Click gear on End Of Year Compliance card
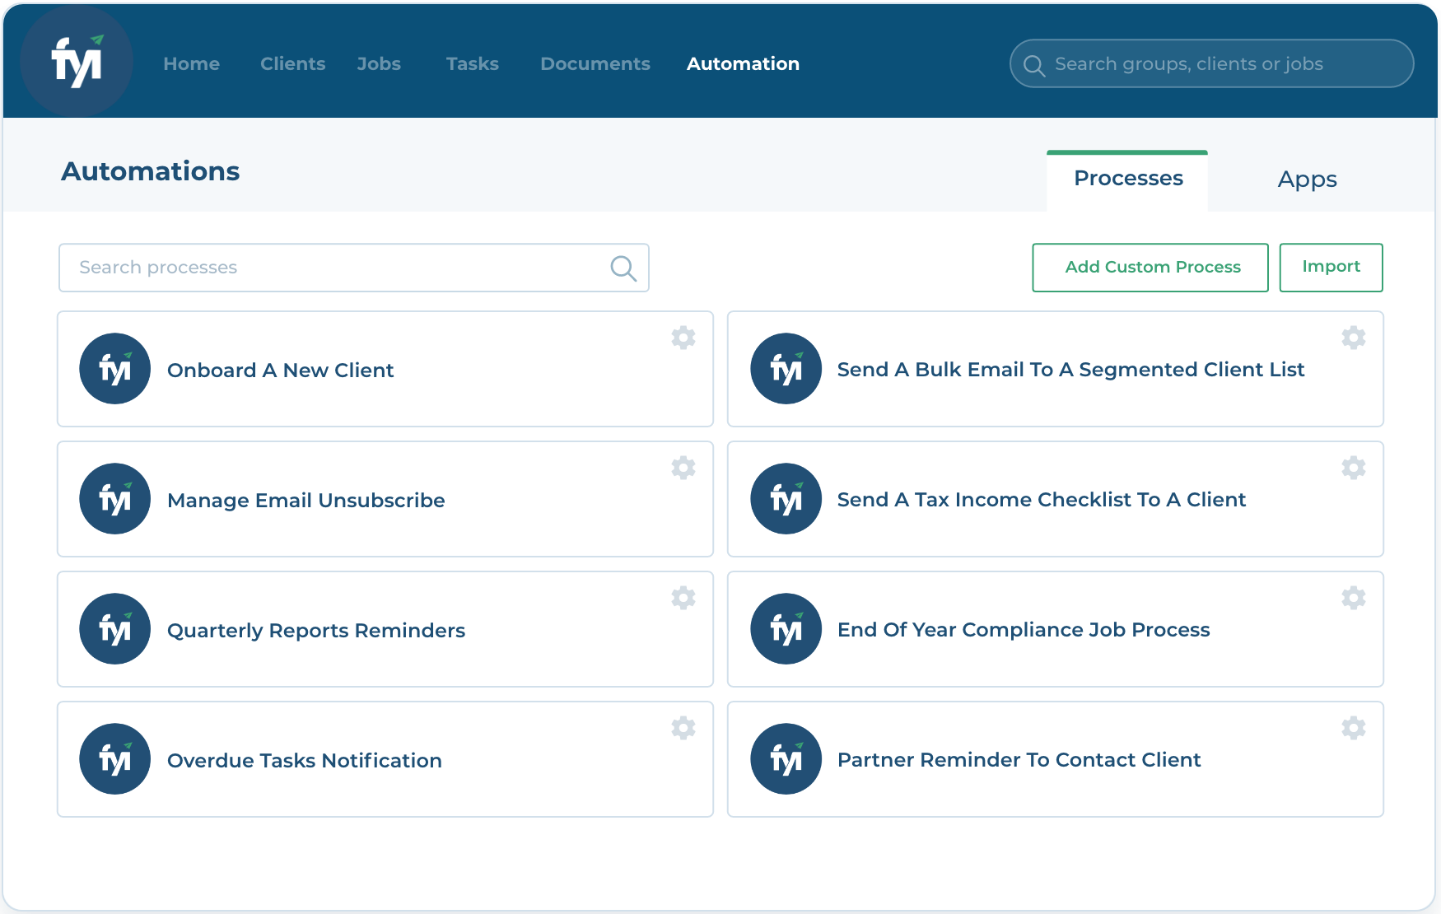The height and width of the screenshot is (914, 1441). click(1353, 598)
